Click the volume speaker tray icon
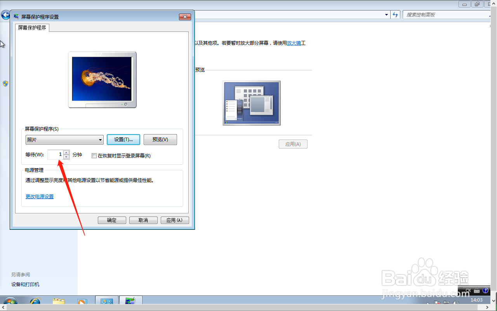497x311 pixels. (x=456, y=303)
